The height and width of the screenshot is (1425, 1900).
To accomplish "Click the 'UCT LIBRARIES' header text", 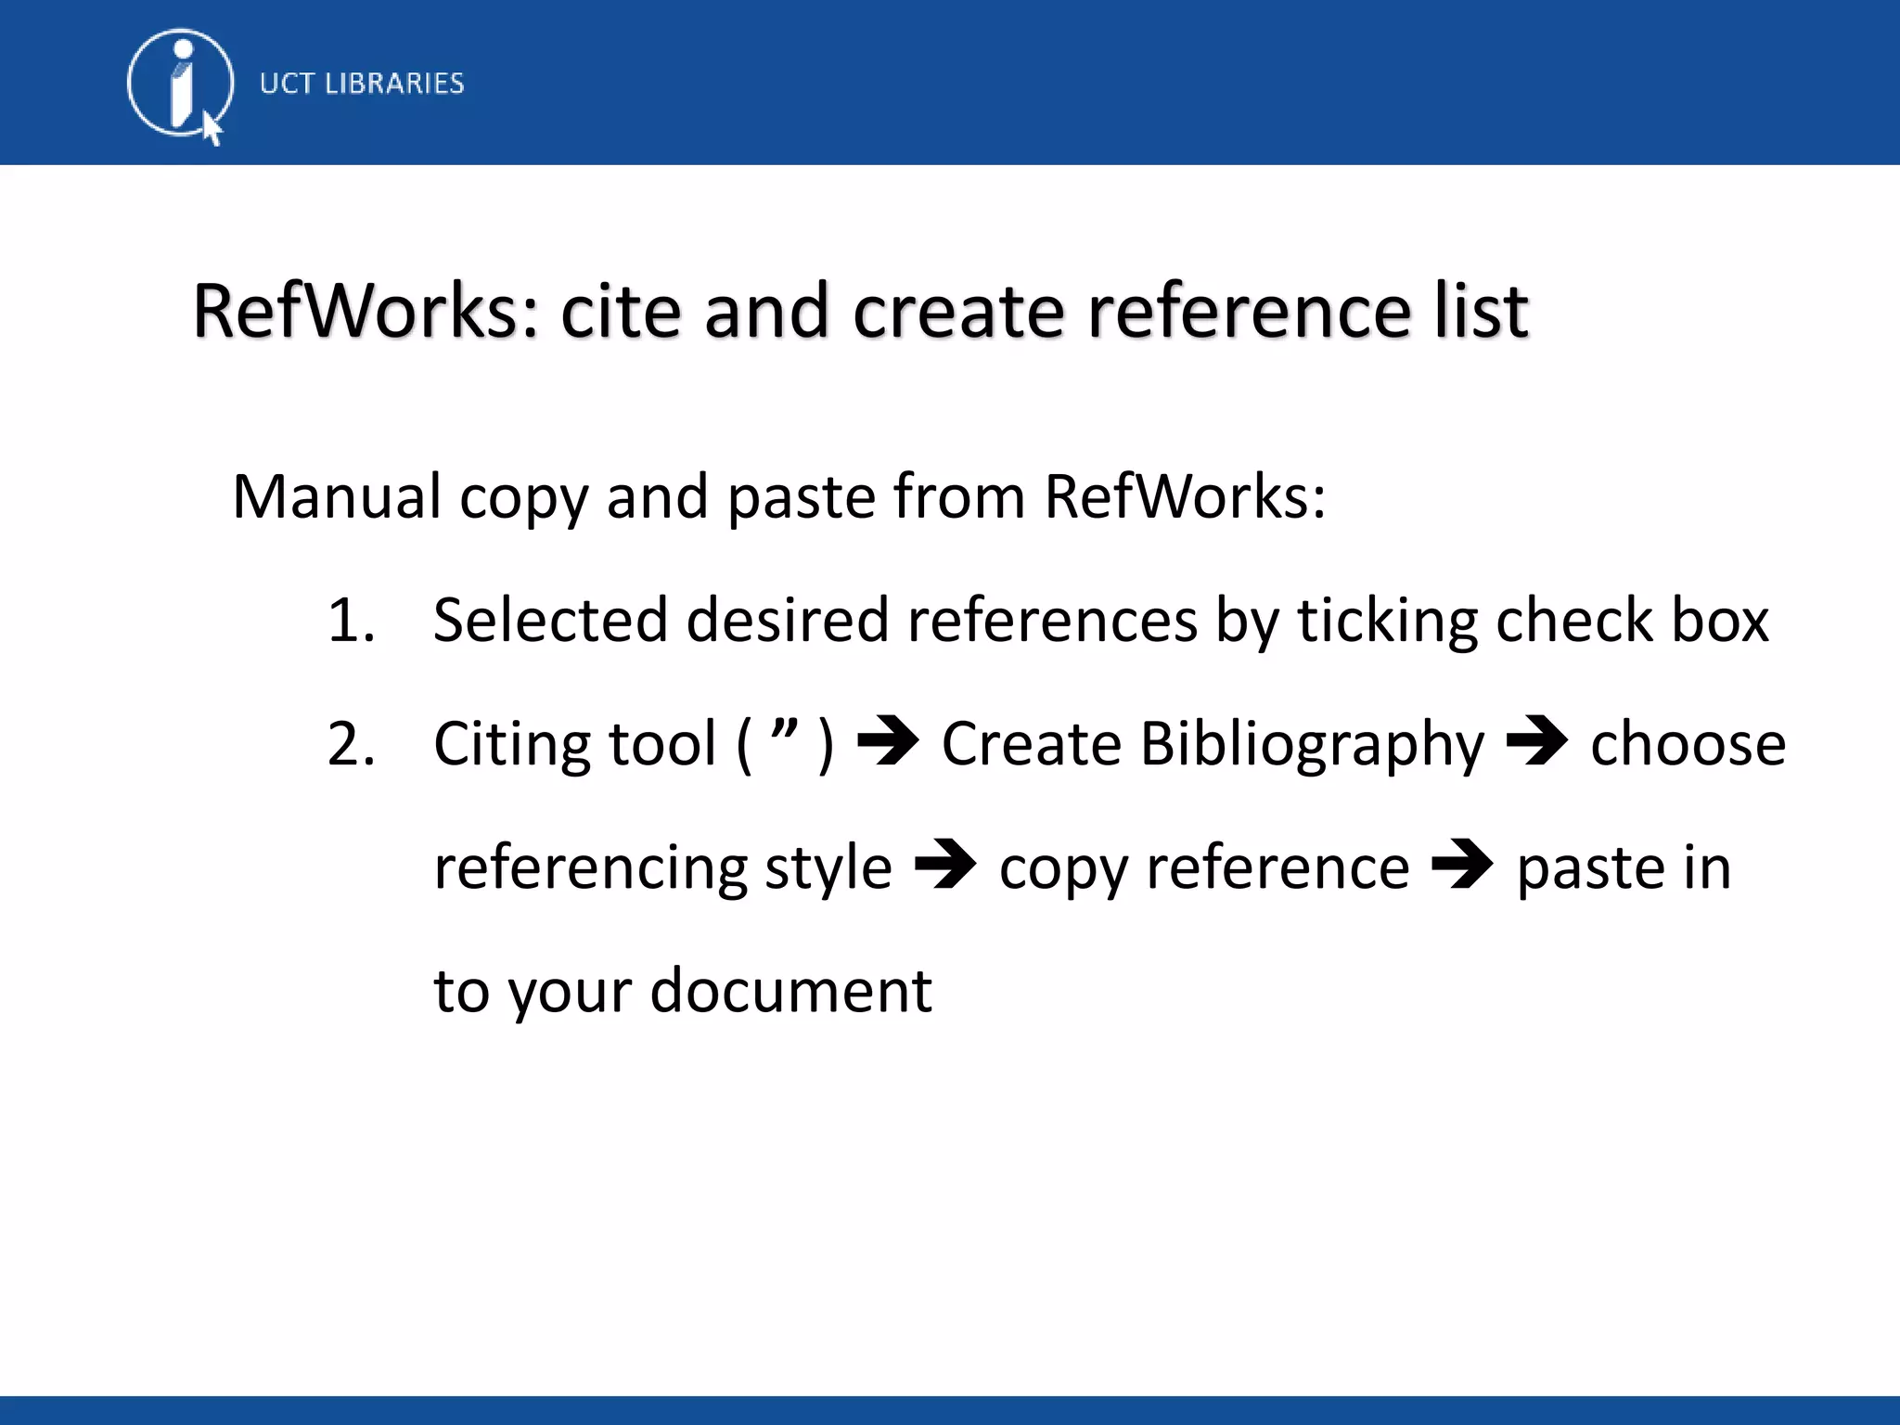I will point(362,83).
